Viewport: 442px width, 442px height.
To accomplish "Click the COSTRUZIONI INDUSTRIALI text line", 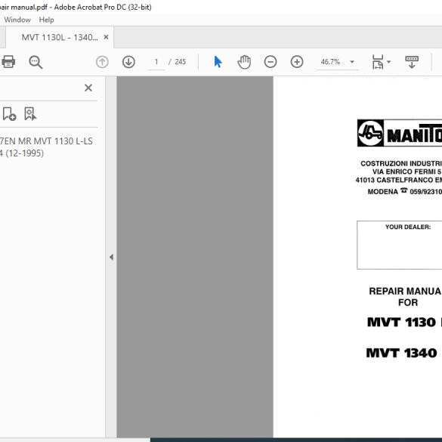I will click(401, 163).
